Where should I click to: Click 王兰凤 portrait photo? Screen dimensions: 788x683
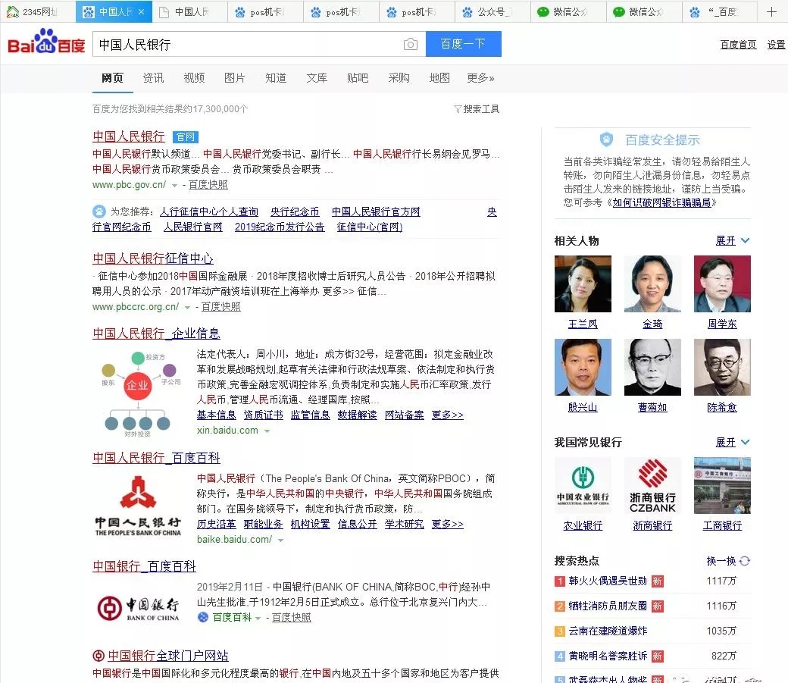coord(583,284)
